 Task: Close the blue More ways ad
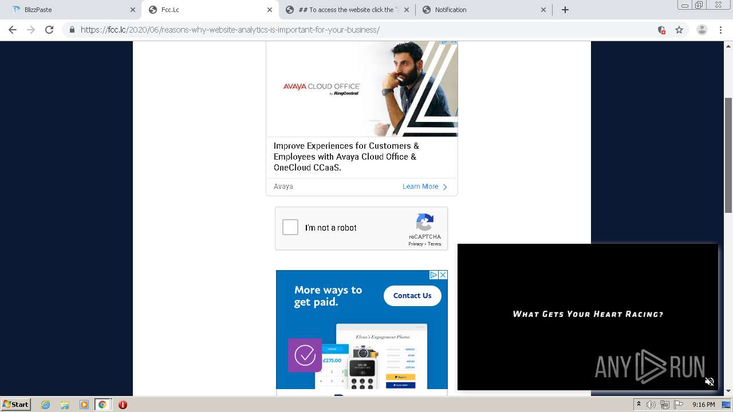[443, 275]
